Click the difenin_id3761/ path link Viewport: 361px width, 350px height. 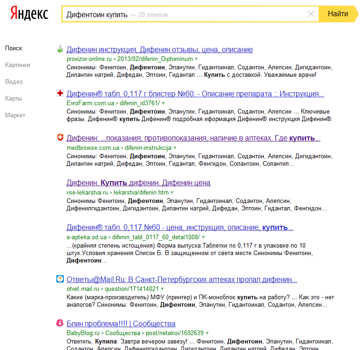pyautogui.click(x=140, y=103)
